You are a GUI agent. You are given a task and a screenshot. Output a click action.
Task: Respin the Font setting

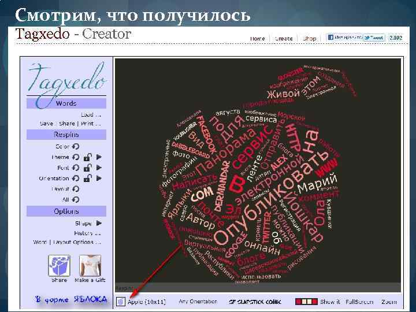(x=76, y=168)
